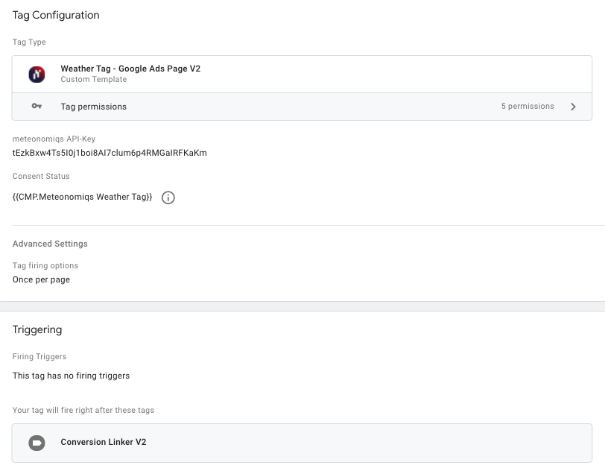605x471 pixels.
Task: Click the meteonomiqs API-Key value
Action: click(x=109, y=154)
